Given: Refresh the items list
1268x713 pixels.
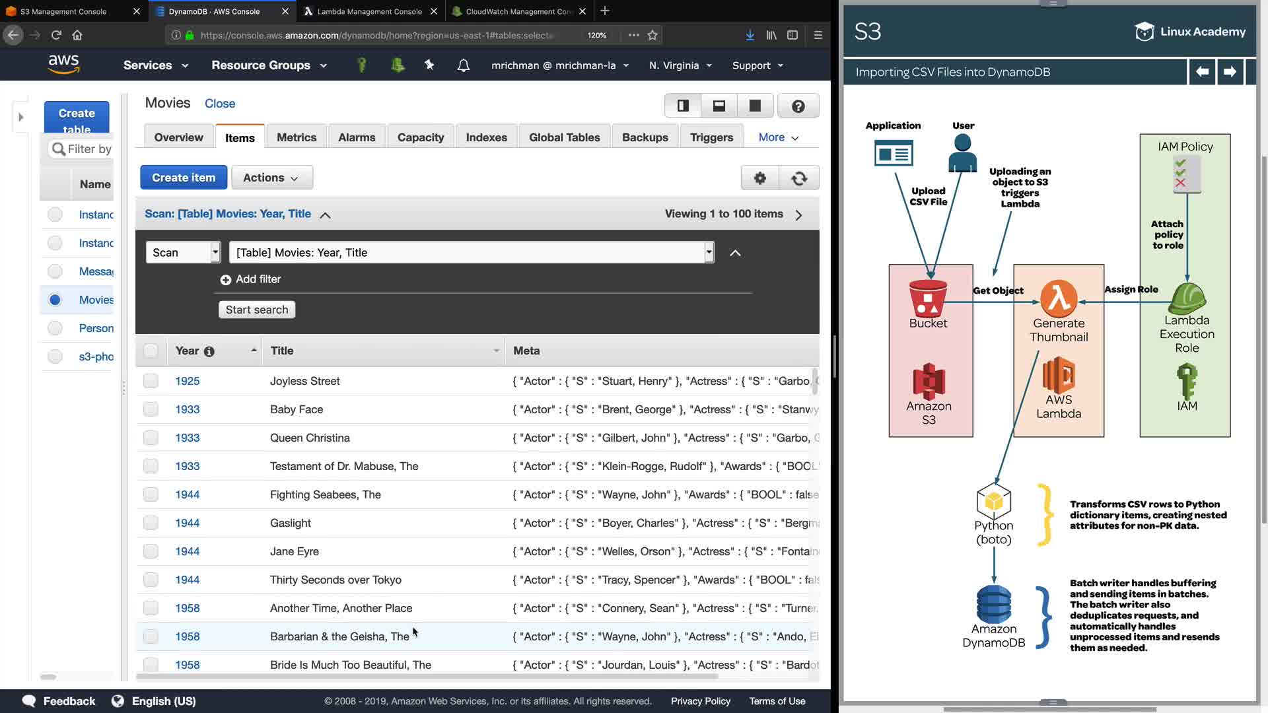Looking at the screenshot, I should tap(799, 178).
